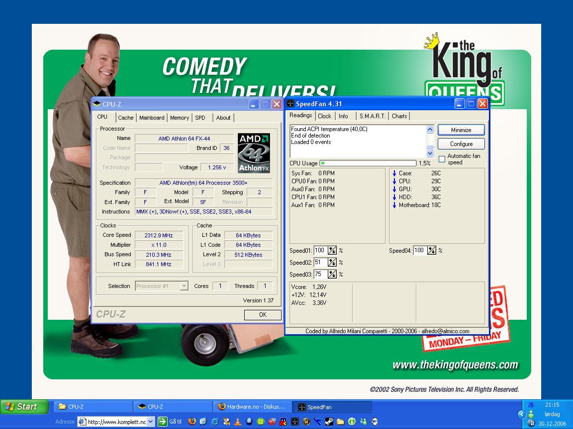The height and width of the screenshot is (429, 573).
Task: Open the Clock tab in SpeedFan
Action: (324, 116)
